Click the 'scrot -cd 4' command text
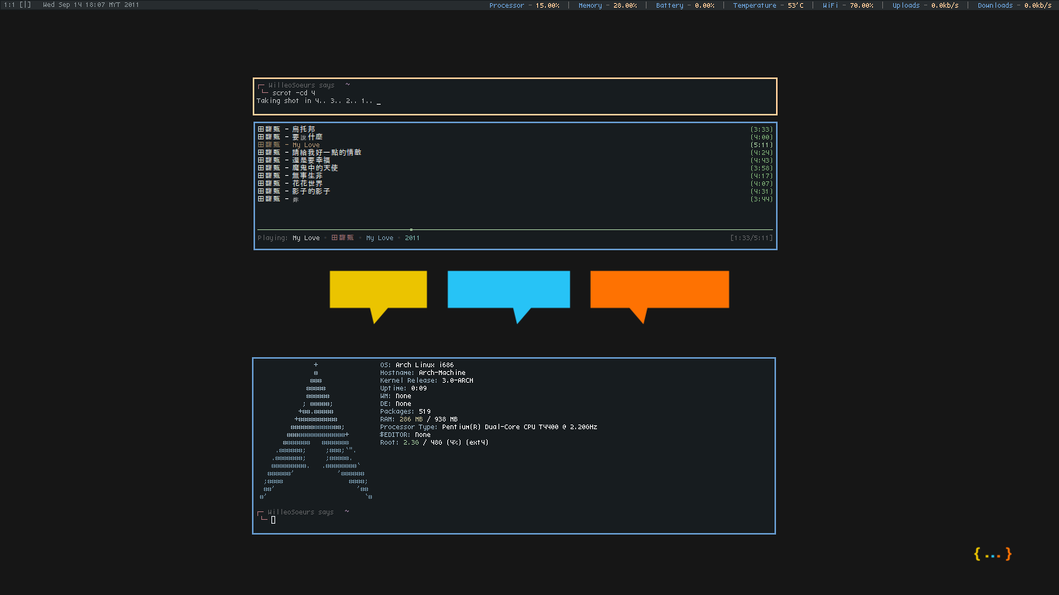The height and width of the screenshot is (595, 1059). [294, 93]
